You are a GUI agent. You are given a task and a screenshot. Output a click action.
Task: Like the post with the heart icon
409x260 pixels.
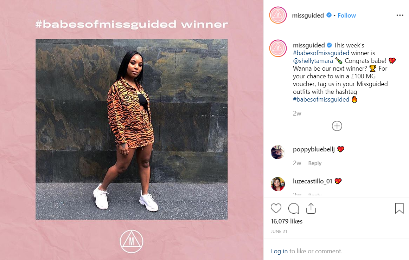pyautogui.click(x=276, y=208)
